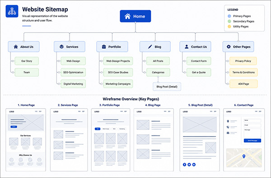Click the Facebook icon in the Blog Post wireframe
This screenshot has width=271, height=178.
pos(184,164)
